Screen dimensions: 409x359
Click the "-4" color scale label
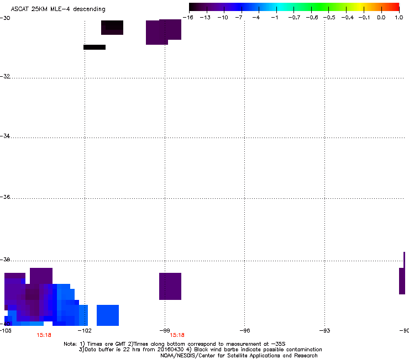[256, 18]
